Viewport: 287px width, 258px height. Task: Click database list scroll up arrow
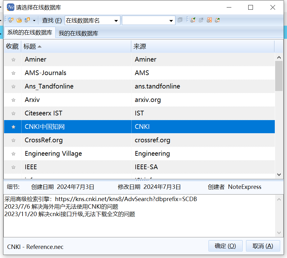[279, 58]
